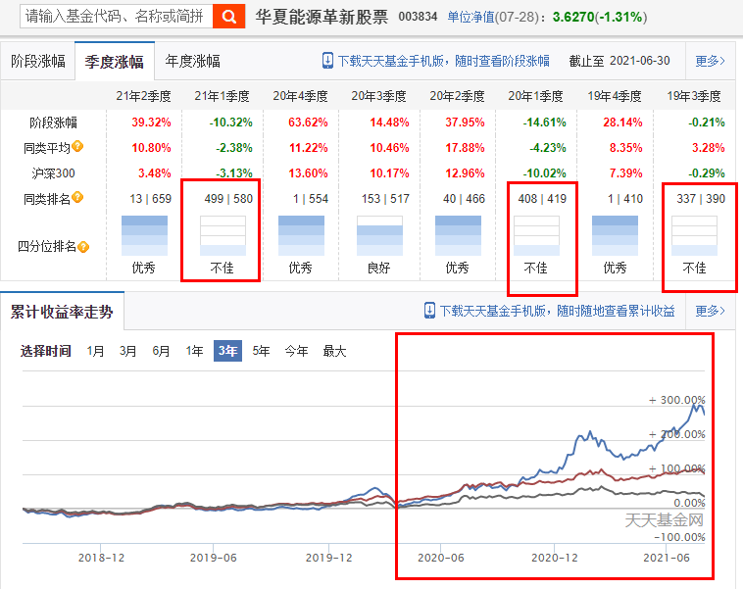Click the 2021-06-30 cutoff date
Screen dimensions: 743x589
[x=640, y=61]
